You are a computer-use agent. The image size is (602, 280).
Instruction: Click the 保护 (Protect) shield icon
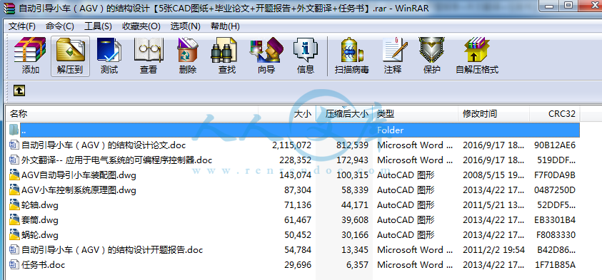[431, 56]
